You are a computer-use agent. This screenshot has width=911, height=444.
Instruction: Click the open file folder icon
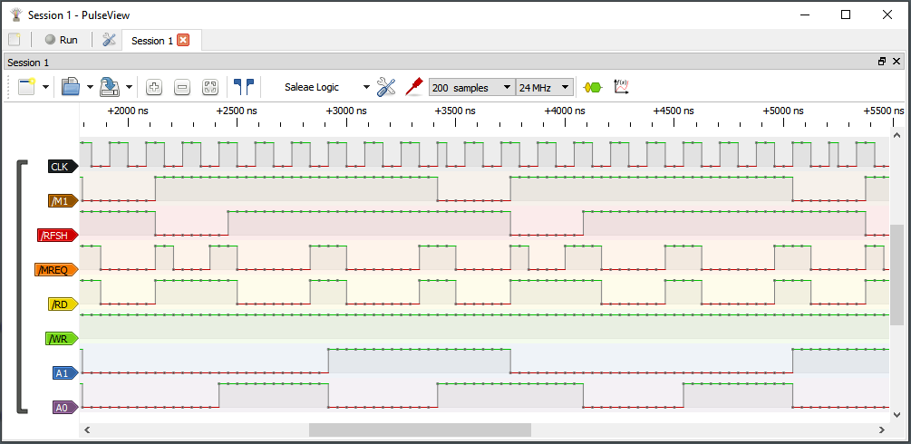click(x=70, y=87)
